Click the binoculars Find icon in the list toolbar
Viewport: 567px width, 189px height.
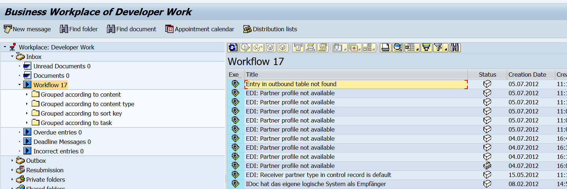click(x=455, y=48)
